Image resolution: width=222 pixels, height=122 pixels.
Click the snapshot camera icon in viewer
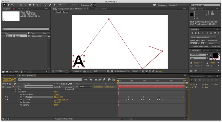tap(85, 71)
